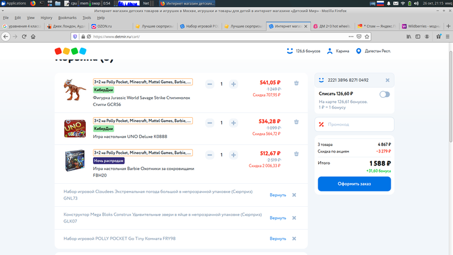Increase Jurassic World figure quantity
The image size is (453, 255).
234,84
